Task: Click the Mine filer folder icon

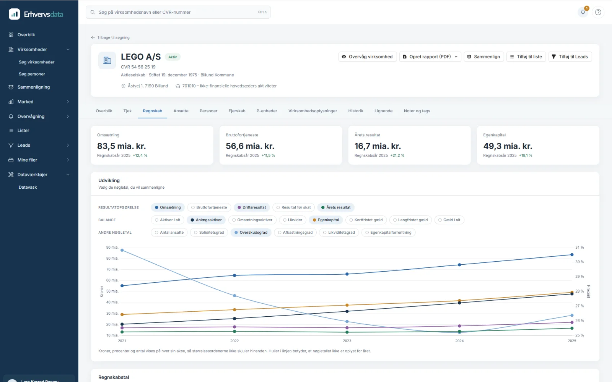Action: coord(11,160)
